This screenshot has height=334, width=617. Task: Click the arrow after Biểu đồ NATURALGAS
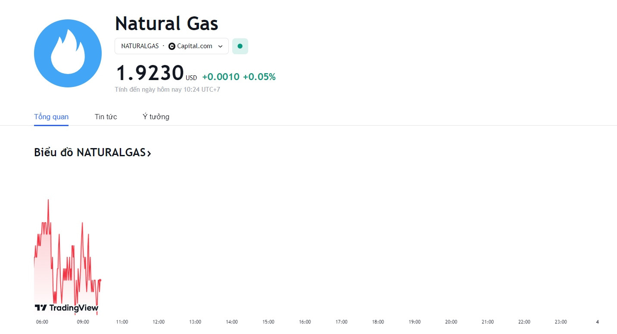(149, 153)
